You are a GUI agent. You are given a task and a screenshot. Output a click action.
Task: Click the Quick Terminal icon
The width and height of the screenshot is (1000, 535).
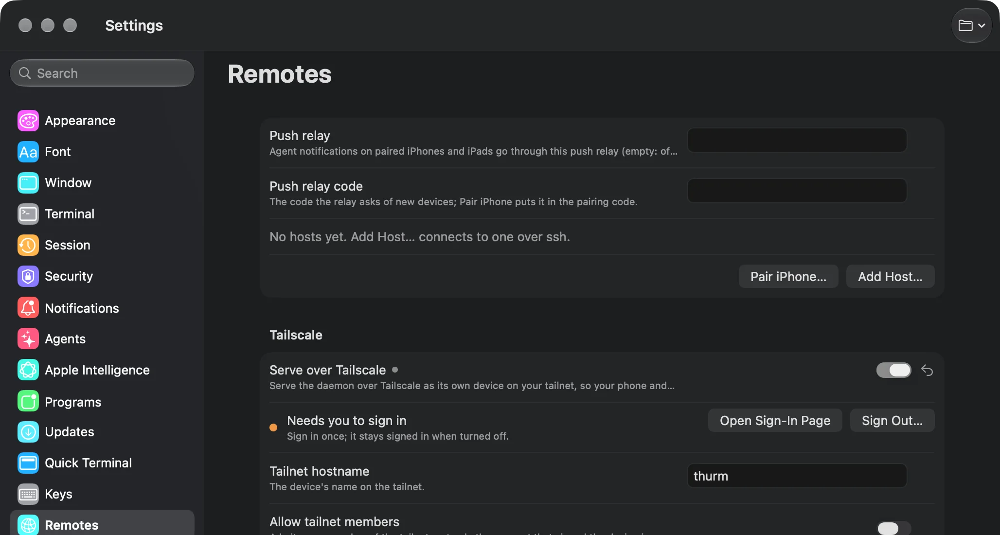(28, 463)
